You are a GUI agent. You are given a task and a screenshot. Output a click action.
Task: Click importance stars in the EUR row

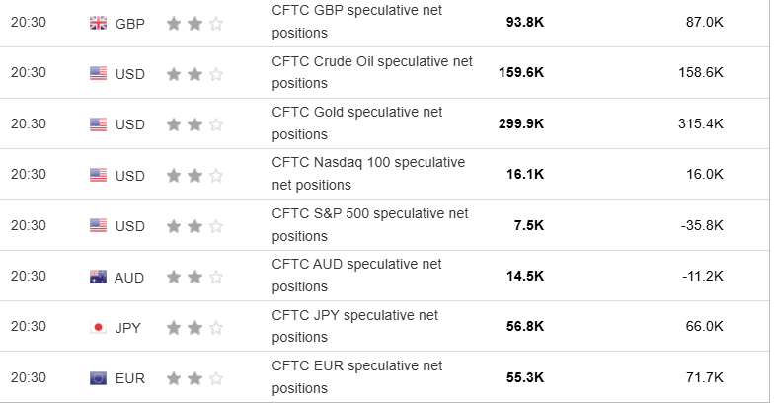click(x=194, y=378)
